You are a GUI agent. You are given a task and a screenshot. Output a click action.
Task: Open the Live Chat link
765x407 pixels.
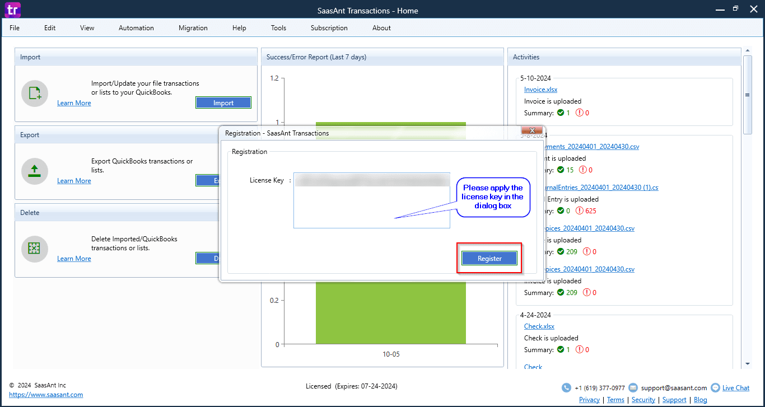point(736,388)
